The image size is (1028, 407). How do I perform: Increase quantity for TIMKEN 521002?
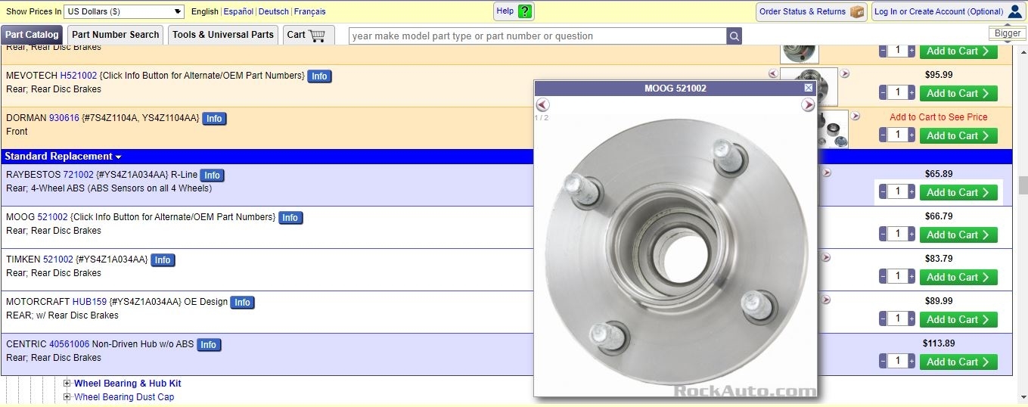[912, 277]
